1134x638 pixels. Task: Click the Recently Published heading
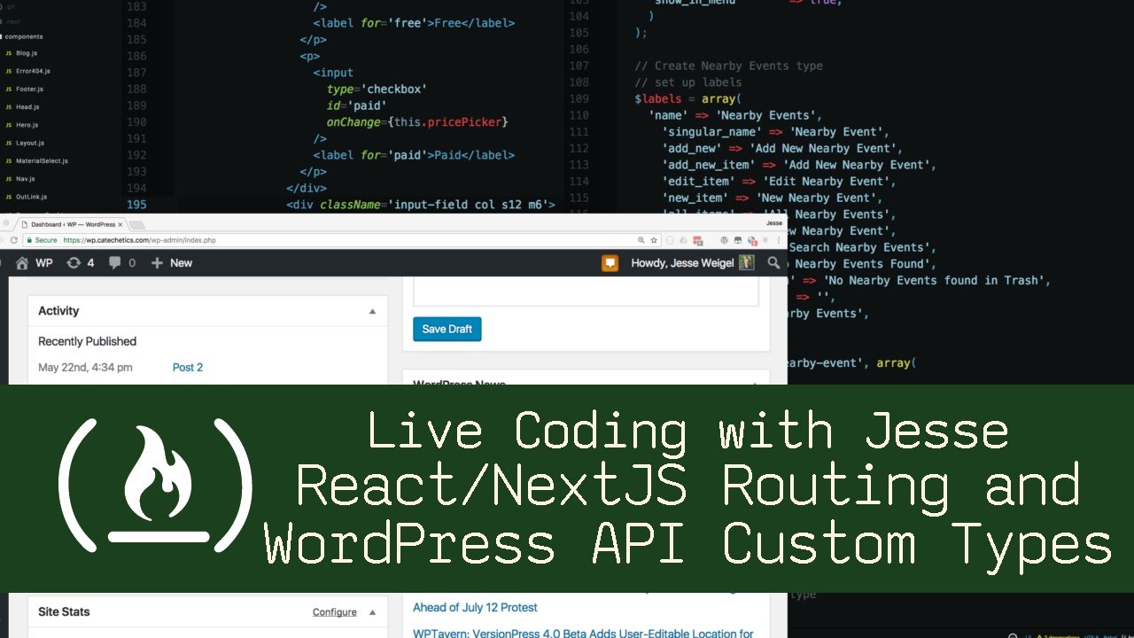87,341
